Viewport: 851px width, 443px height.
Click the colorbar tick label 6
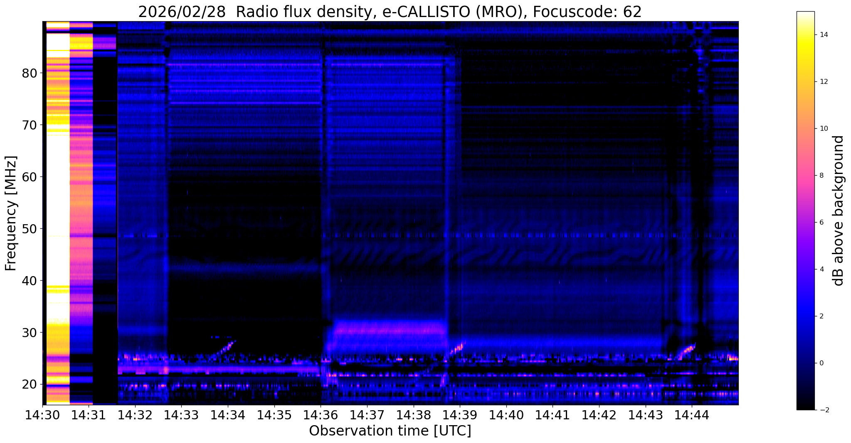point(821,223)
